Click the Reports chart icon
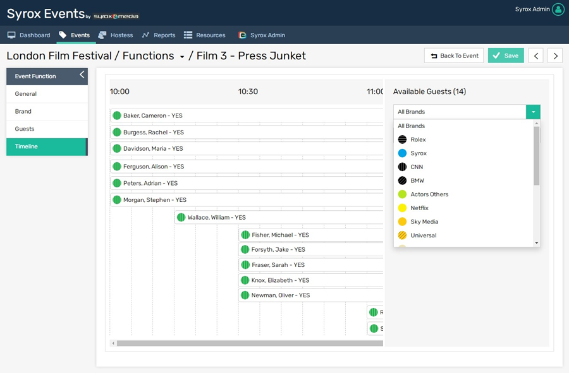The height and width of the screenshot is (373, 569). click(x=145, y=35)
